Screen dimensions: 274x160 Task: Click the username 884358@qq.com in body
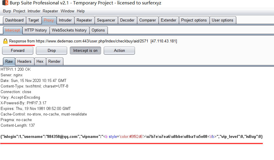click(62, 137)
